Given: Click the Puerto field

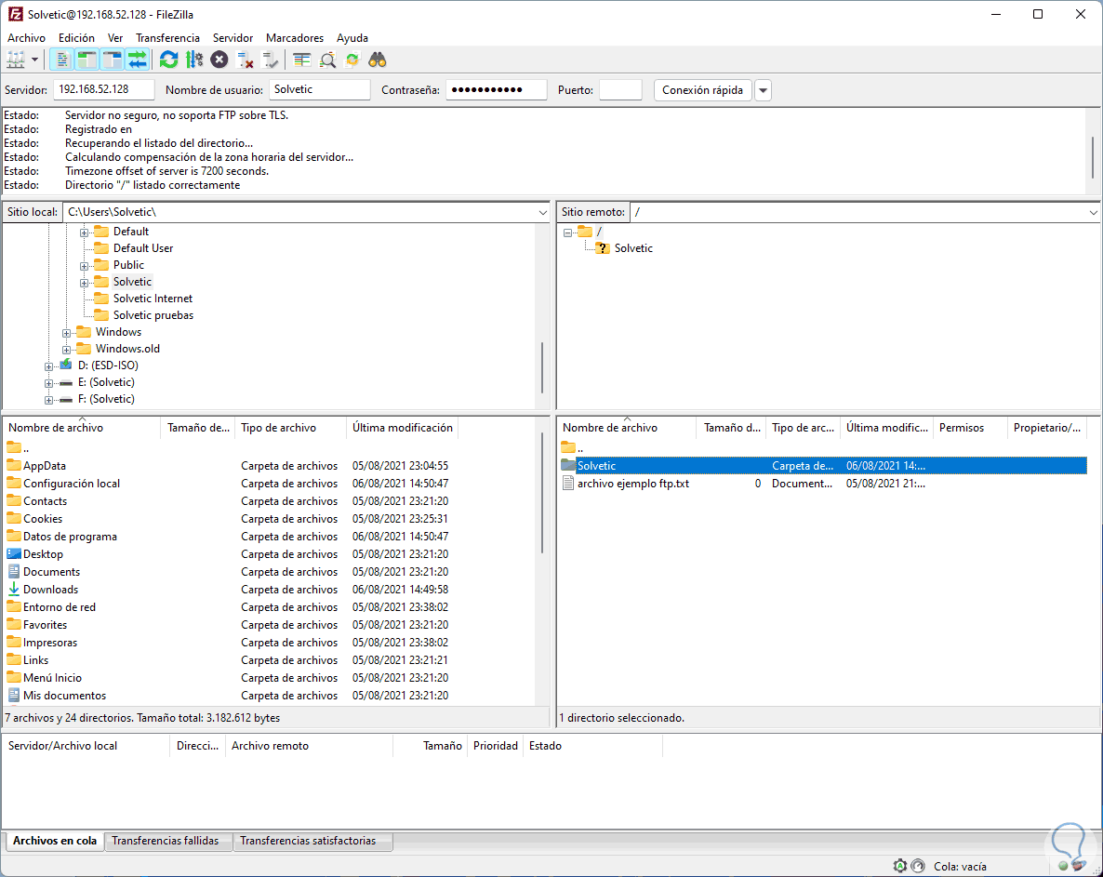Looking at the screenshot, I should pos(620,89).
